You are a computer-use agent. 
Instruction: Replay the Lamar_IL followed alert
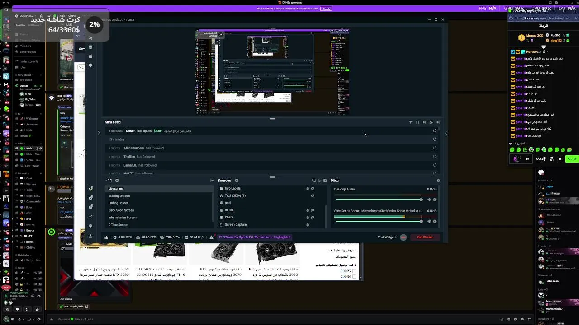click(435, 165)
